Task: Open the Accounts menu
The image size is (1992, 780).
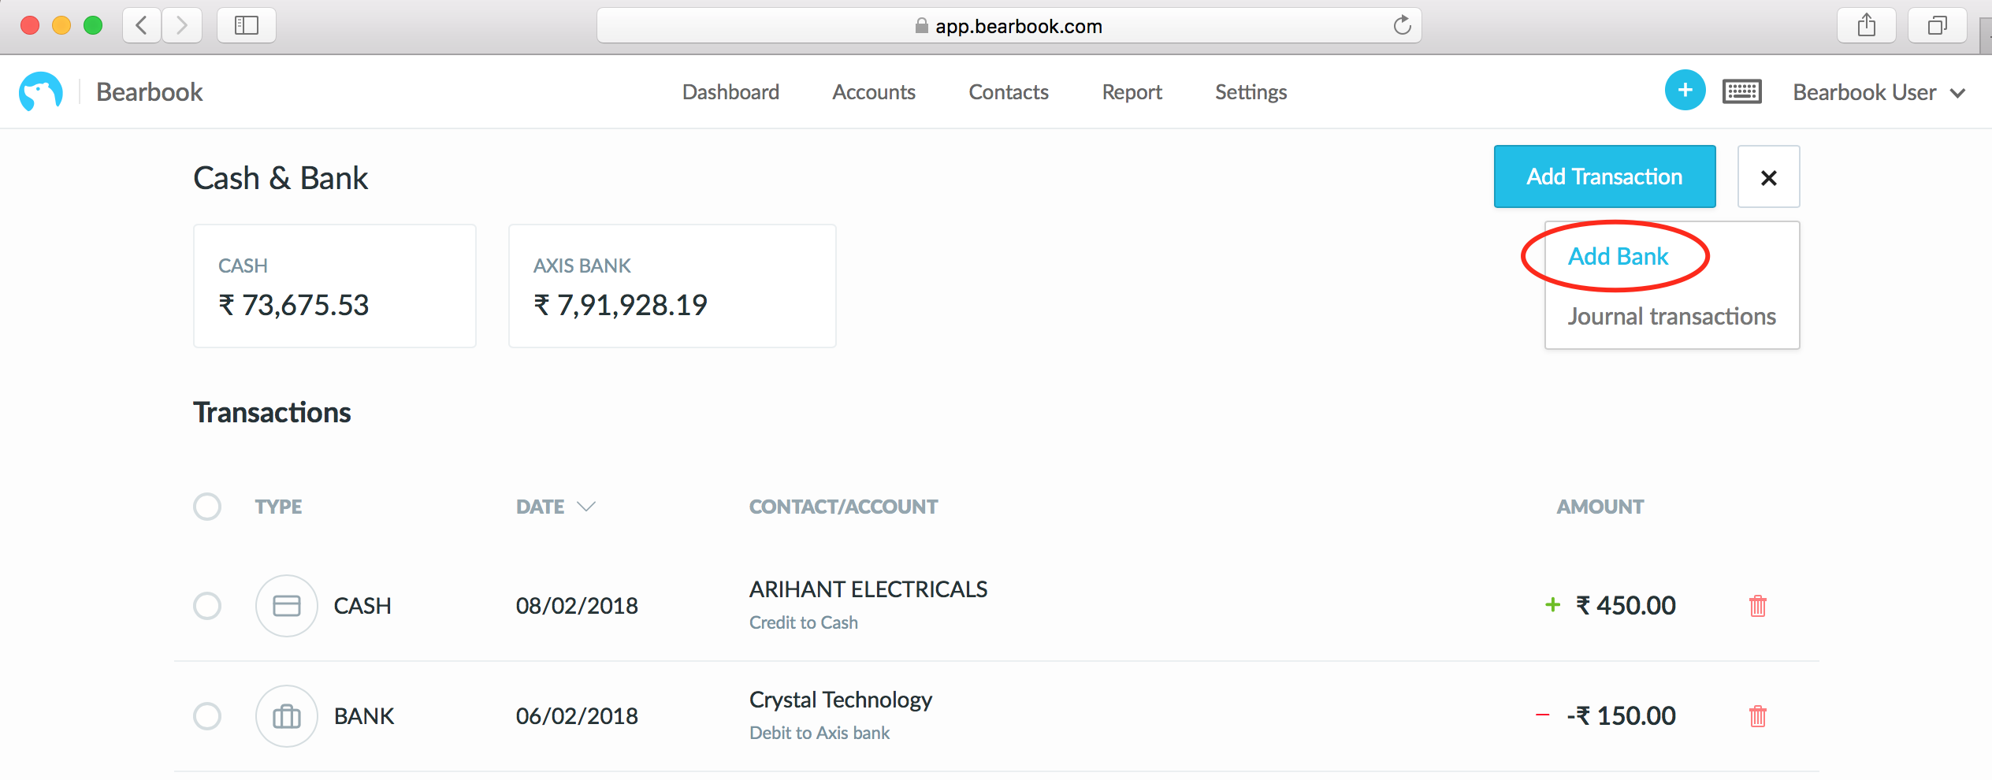Action: [874, 92]
